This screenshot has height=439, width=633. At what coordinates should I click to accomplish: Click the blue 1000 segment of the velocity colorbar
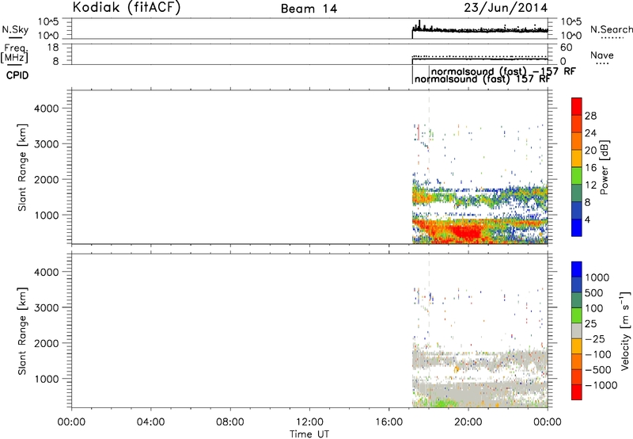click(577, 269)
